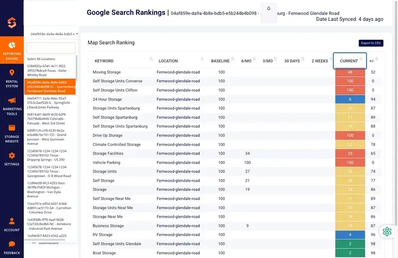This screenshot has width=398, height=258.
Task: Click the Date Last Synced text
Action: tap(350, 19)
